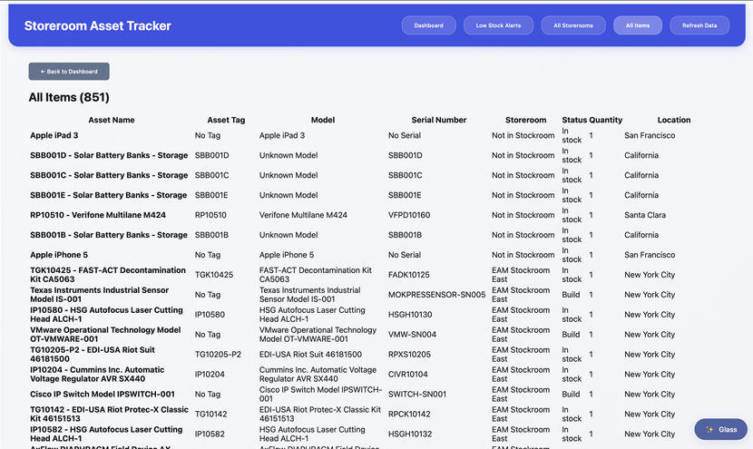
Task: Select the Apple iPhone 5 asset name
Action: (59, 255)
